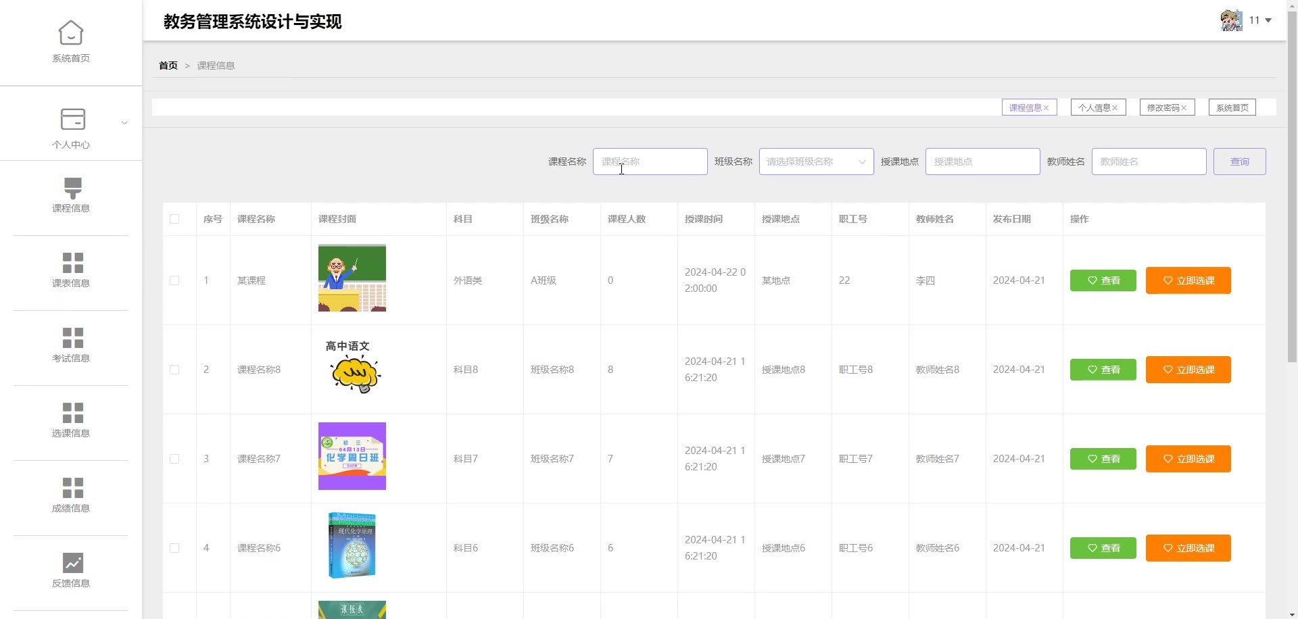
Task: Toggle the select-all header checkbox
Action: [x=174, y=219]
